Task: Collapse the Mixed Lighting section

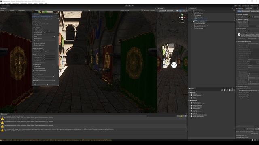Action: pyautogui.click(x=236, y=29)
